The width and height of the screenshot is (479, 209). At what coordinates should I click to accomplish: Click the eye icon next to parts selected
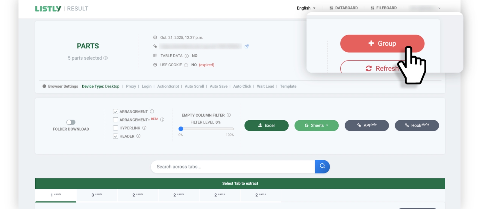106,58
